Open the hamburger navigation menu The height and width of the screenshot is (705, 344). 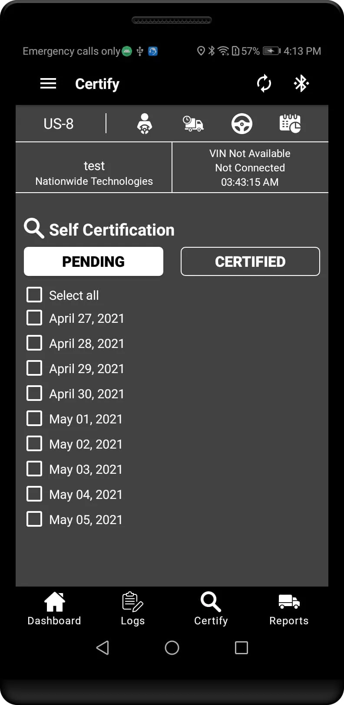(48, 83)
